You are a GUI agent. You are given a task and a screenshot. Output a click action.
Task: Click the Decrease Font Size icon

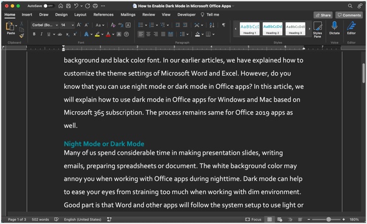point(86,25)
